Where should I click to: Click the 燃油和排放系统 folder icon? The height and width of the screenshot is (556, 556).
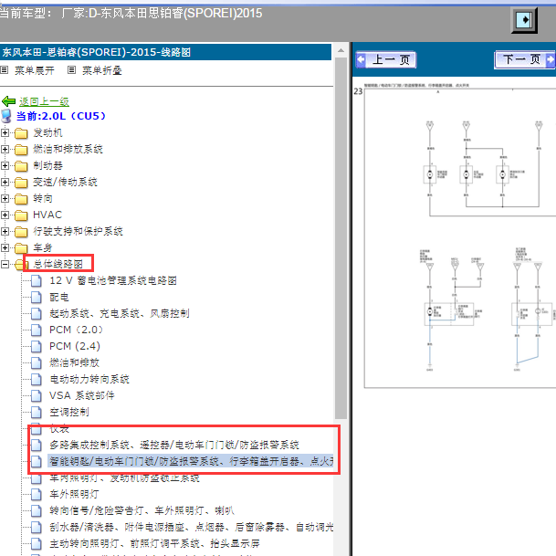pos(21,150)
